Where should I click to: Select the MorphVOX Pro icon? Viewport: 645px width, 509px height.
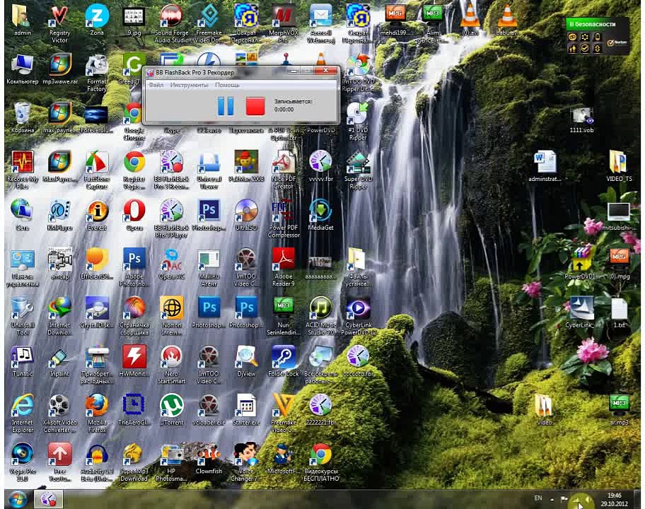click(x=284, y=25)
